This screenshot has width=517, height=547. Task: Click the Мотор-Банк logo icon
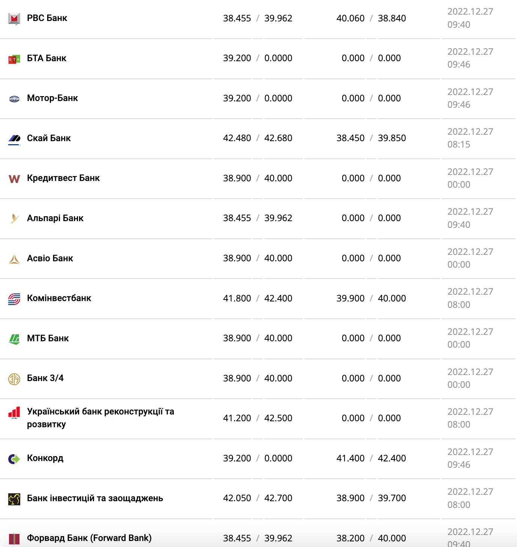(14, 99)
